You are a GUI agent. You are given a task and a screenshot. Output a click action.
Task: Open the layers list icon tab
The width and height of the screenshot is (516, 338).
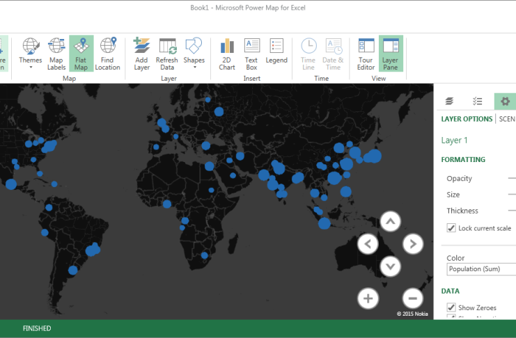(449, 102)
